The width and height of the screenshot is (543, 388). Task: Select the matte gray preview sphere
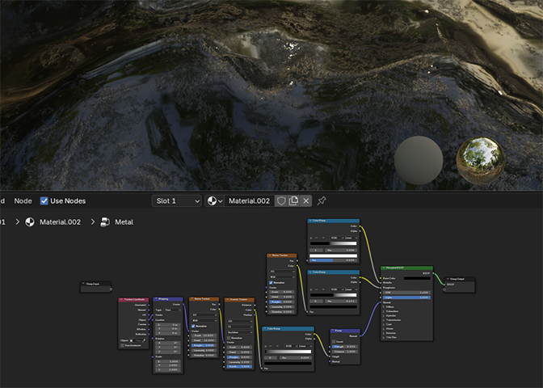coord(419,159)
